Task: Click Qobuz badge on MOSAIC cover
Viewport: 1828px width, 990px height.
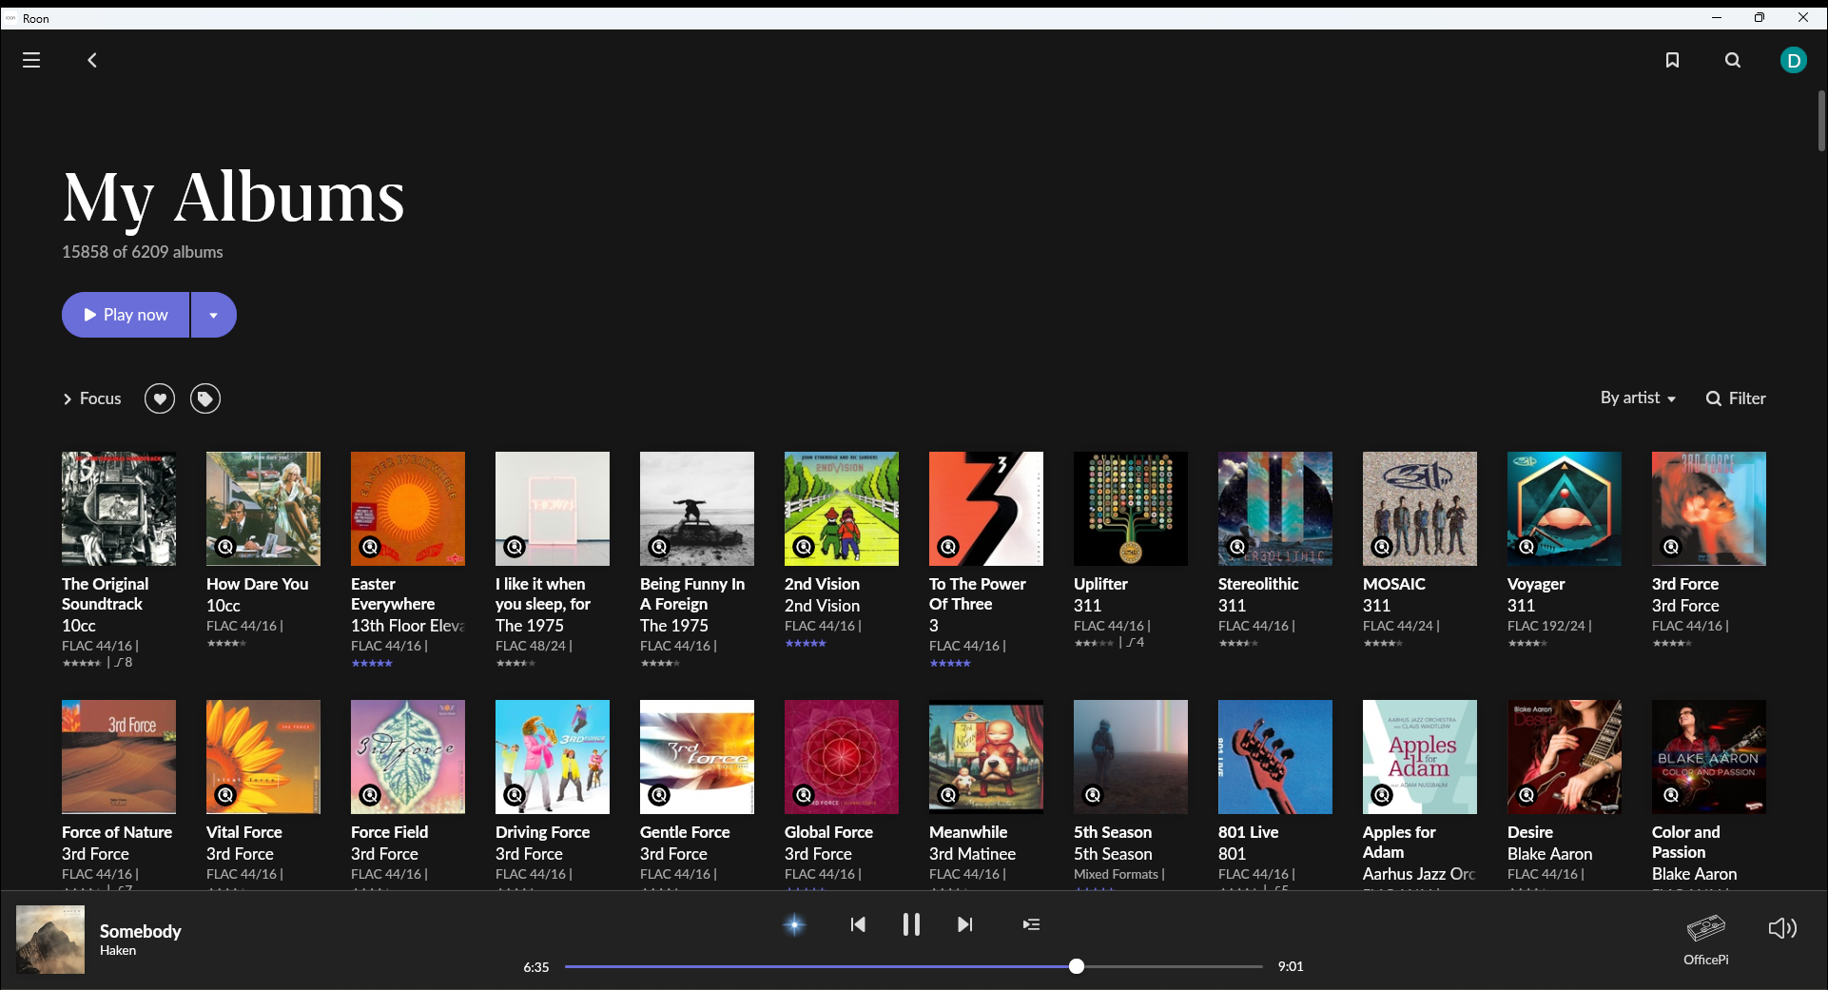Action: pyautogui.click(x=1382, y=547)
